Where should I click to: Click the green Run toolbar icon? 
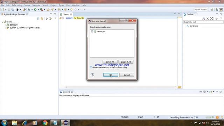coord(35,9)
